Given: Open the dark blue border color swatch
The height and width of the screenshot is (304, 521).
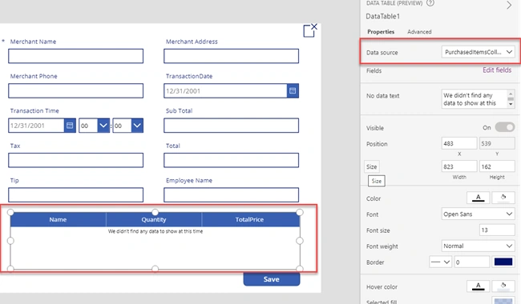Looking at the screenshot, I should [503, 262].
